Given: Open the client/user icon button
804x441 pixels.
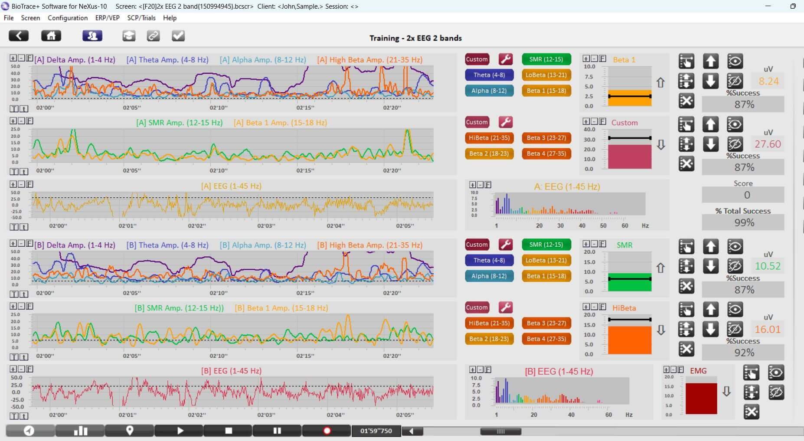Looking at the screenshot, I should [92, 36].
